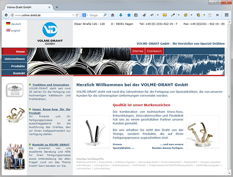Open the Sitemap tab
233x177 pixels.
137,51
